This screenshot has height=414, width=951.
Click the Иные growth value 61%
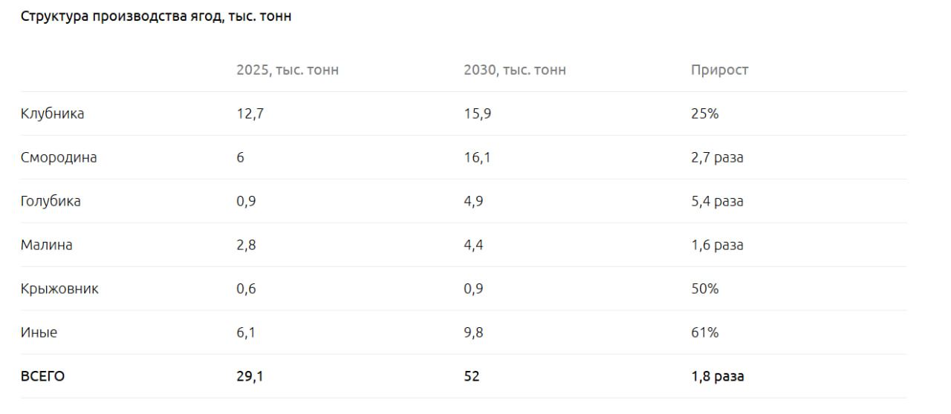coord(704,333)
